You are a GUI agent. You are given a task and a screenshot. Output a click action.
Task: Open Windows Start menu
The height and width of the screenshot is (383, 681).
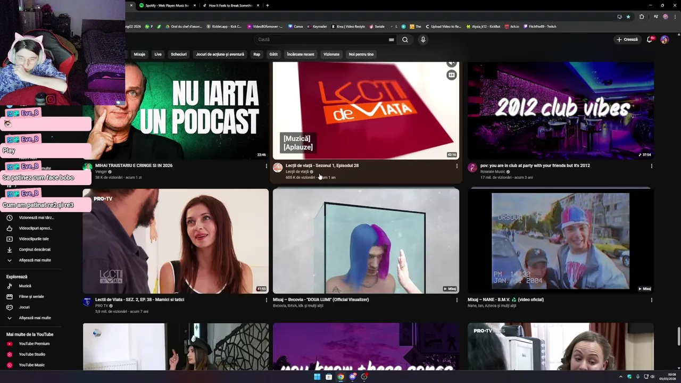317,377
